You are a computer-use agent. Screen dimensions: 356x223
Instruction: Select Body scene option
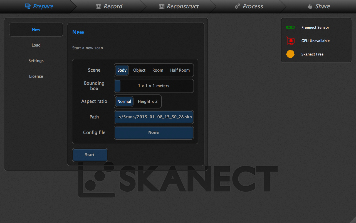[122, 70]
